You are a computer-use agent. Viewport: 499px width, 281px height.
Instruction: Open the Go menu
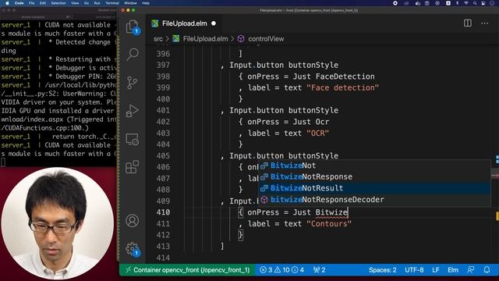point(87,3)
